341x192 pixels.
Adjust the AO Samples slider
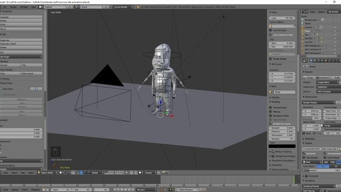click(282, 139)
